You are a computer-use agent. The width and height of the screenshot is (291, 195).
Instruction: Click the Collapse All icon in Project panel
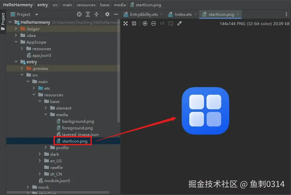tap(96, 14)
